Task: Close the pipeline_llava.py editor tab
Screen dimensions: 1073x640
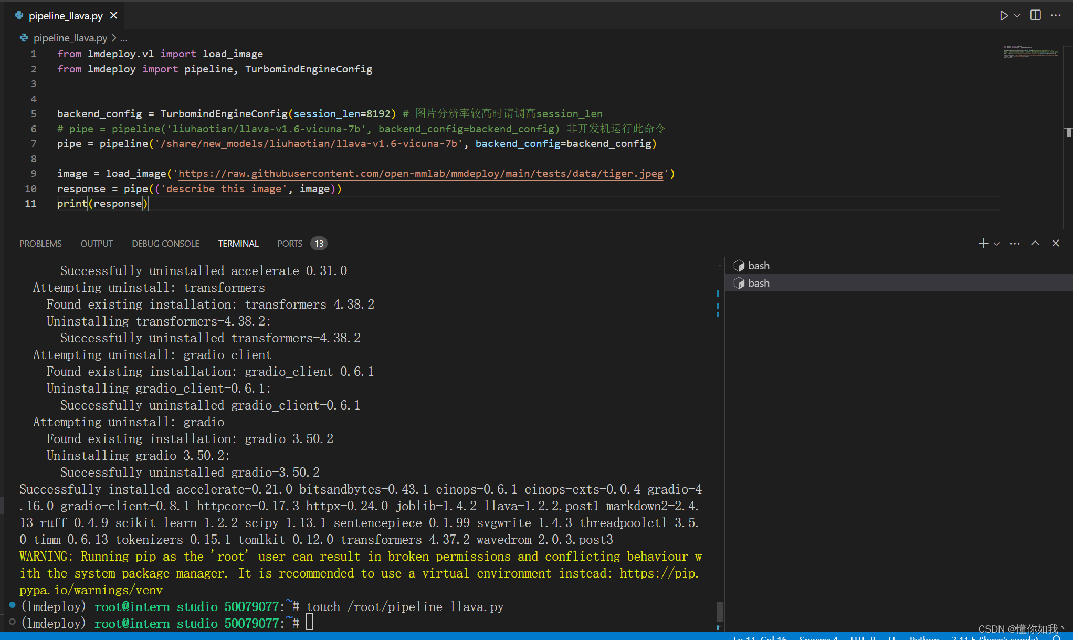Action: click(x=113, y=16)
